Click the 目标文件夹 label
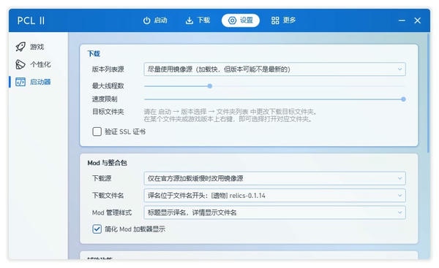This screenshot has height=268, width=439. (108, 112)
